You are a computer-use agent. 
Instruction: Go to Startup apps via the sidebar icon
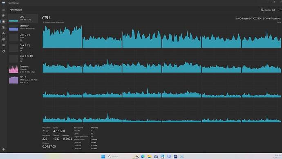(3, 34)
